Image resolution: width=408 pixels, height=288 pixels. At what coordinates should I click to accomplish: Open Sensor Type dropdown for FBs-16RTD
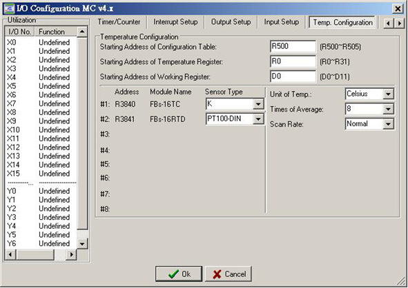pyautogui.click(x=258, y=119)
